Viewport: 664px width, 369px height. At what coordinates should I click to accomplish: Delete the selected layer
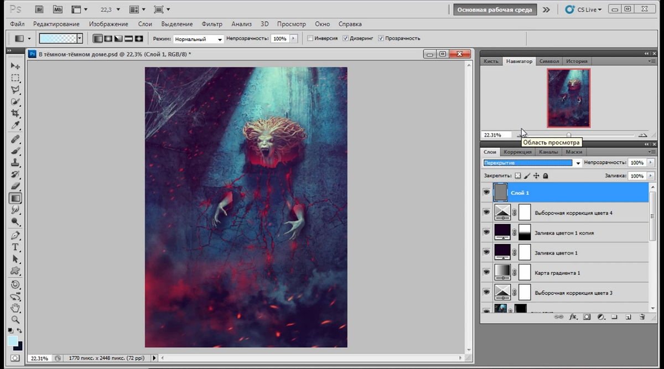642,317
